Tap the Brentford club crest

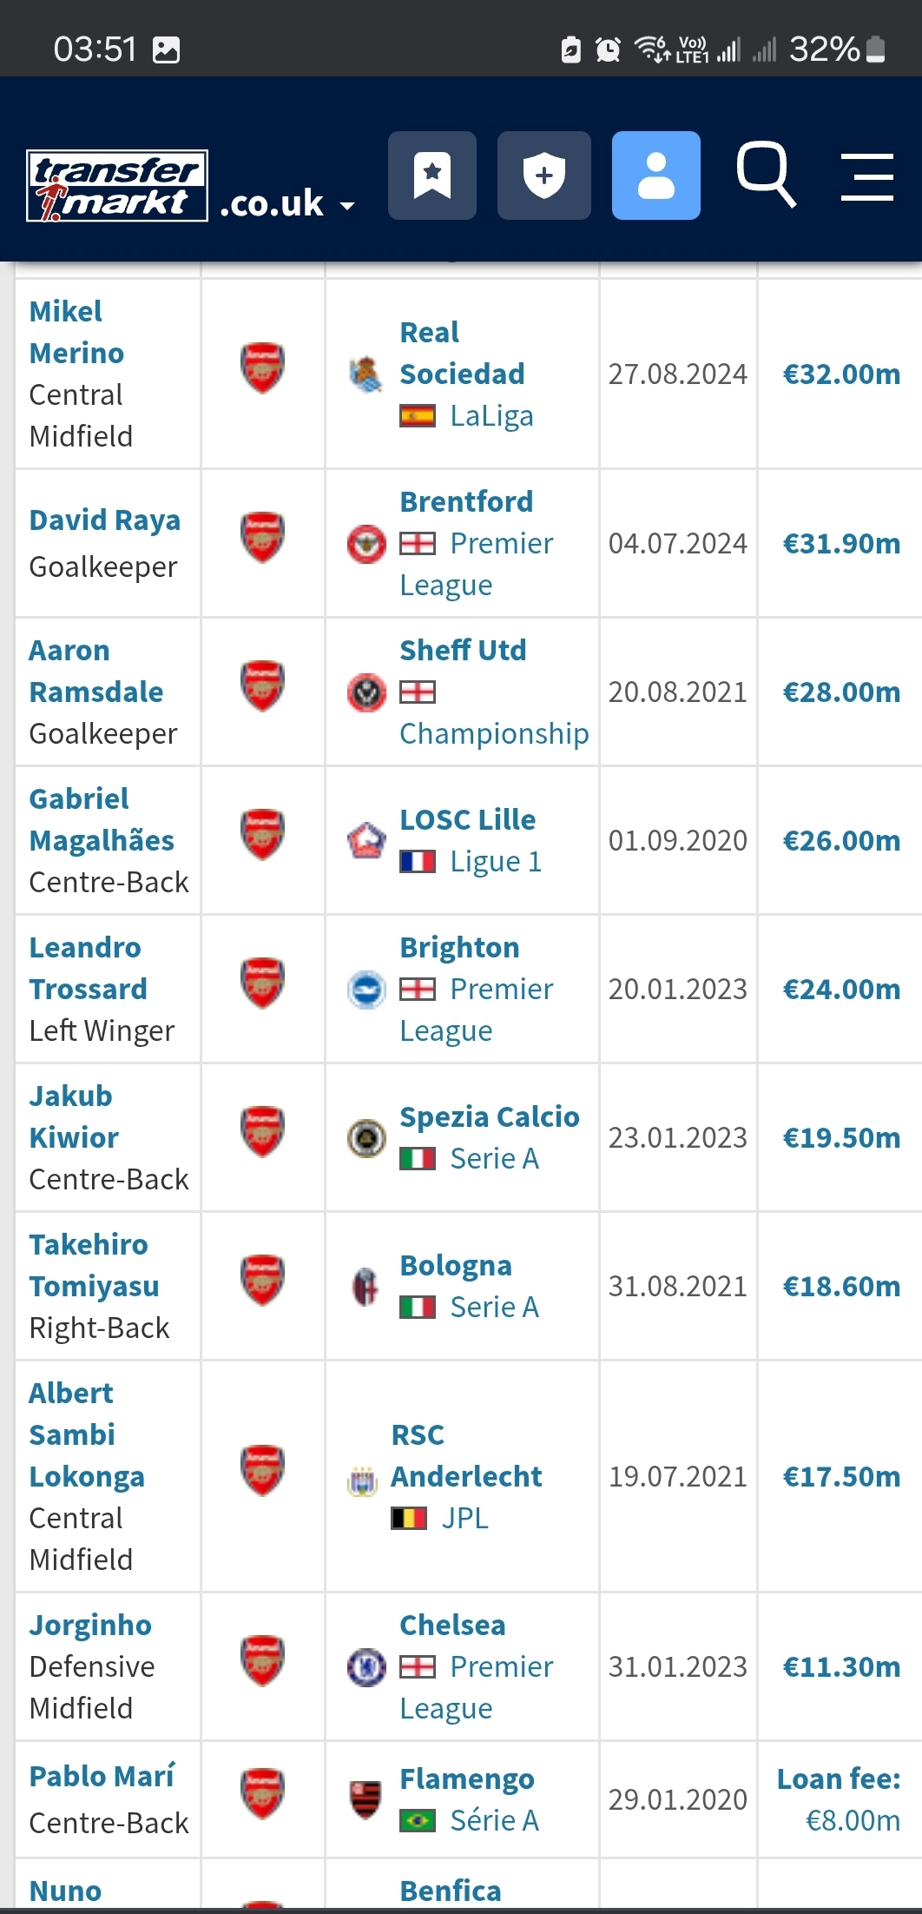click(x=366, y=544)
